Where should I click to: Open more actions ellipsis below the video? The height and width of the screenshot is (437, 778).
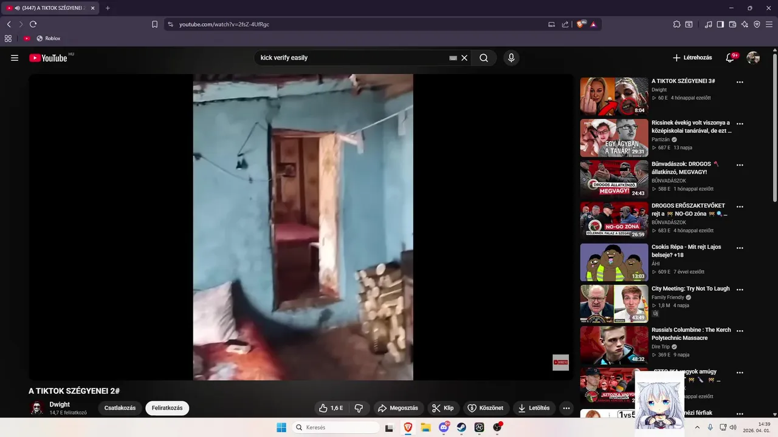pyautogui.click(x=566, y=408)
